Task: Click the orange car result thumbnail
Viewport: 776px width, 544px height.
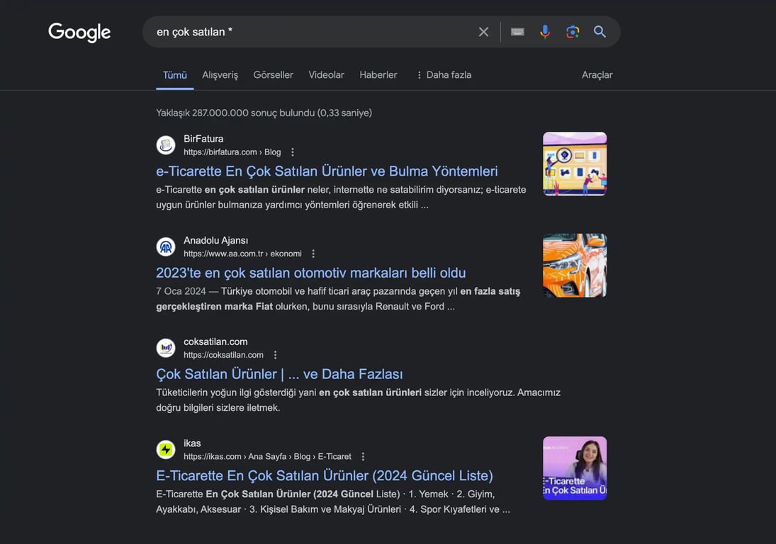Action: [574, 264]
